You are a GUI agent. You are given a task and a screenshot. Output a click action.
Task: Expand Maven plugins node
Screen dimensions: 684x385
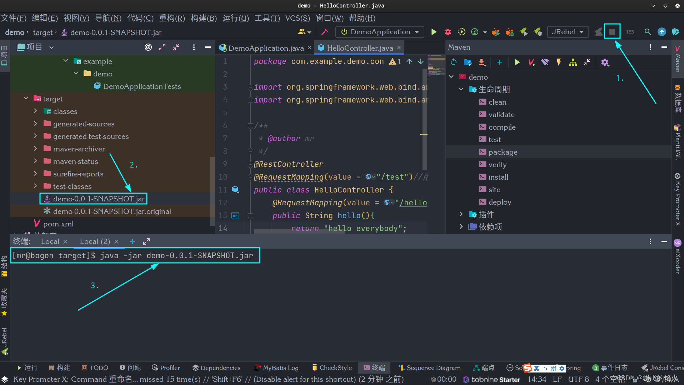pos(461,214)
